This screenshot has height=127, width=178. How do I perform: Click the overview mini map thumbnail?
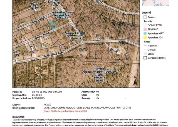coord(155,3)
